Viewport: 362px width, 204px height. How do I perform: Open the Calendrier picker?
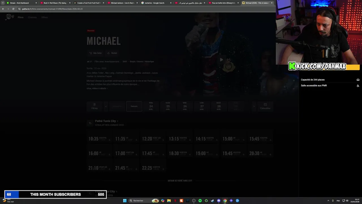click(265, 106)
